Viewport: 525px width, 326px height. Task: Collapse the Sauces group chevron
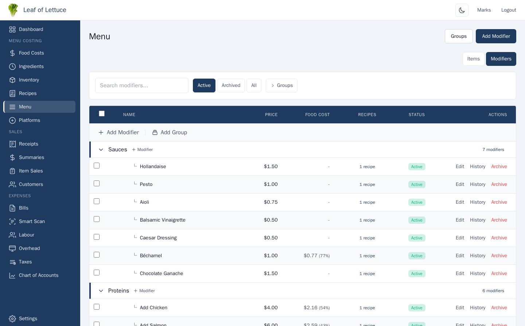point(101,150)
